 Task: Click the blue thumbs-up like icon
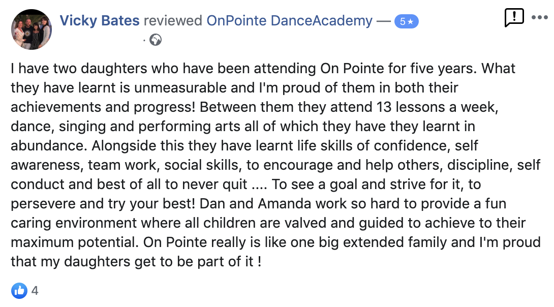click(x=19, y=291)
